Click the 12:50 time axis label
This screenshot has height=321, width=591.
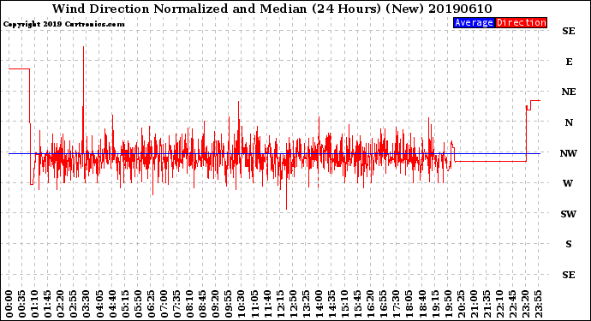point(293,304)
